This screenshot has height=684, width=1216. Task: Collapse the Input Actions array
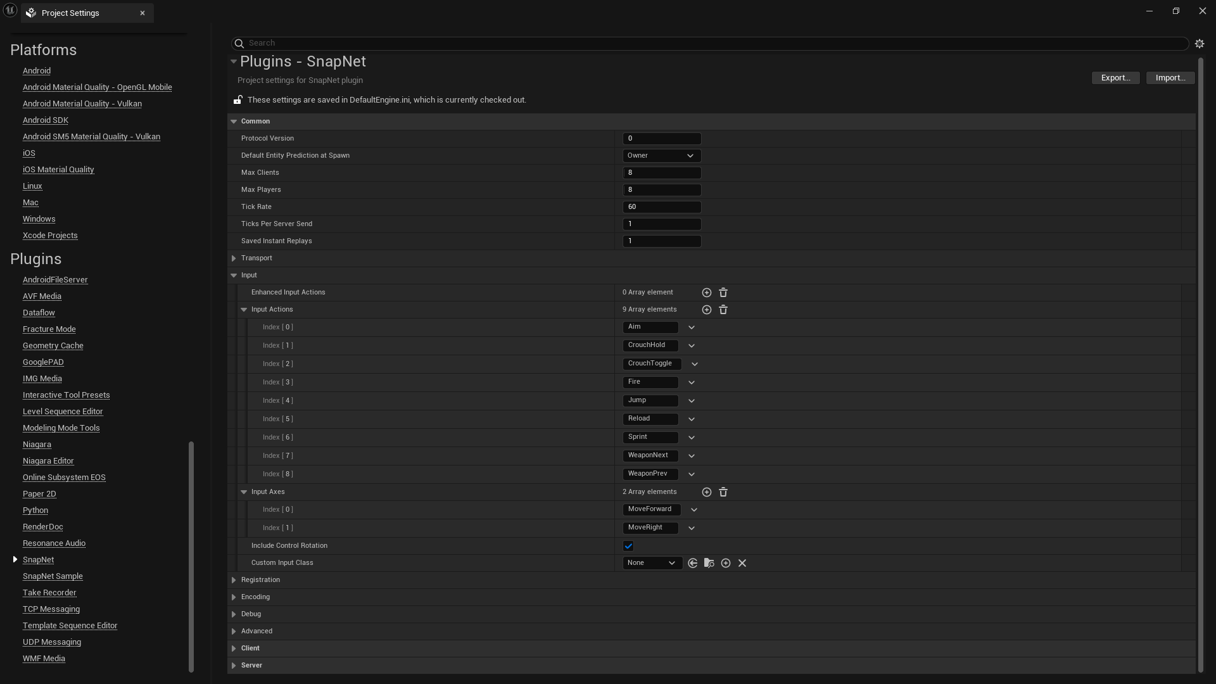[x=244, y=310]
